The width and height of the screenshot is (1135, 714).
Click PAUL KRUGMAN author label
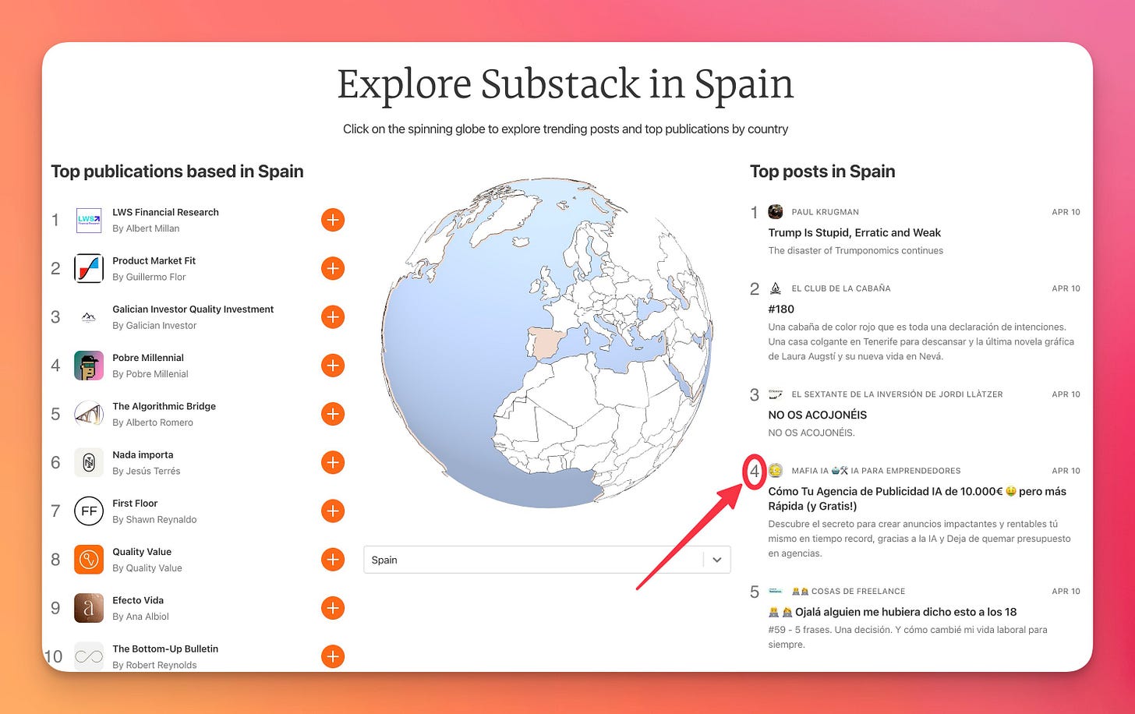tap(825, 212)
